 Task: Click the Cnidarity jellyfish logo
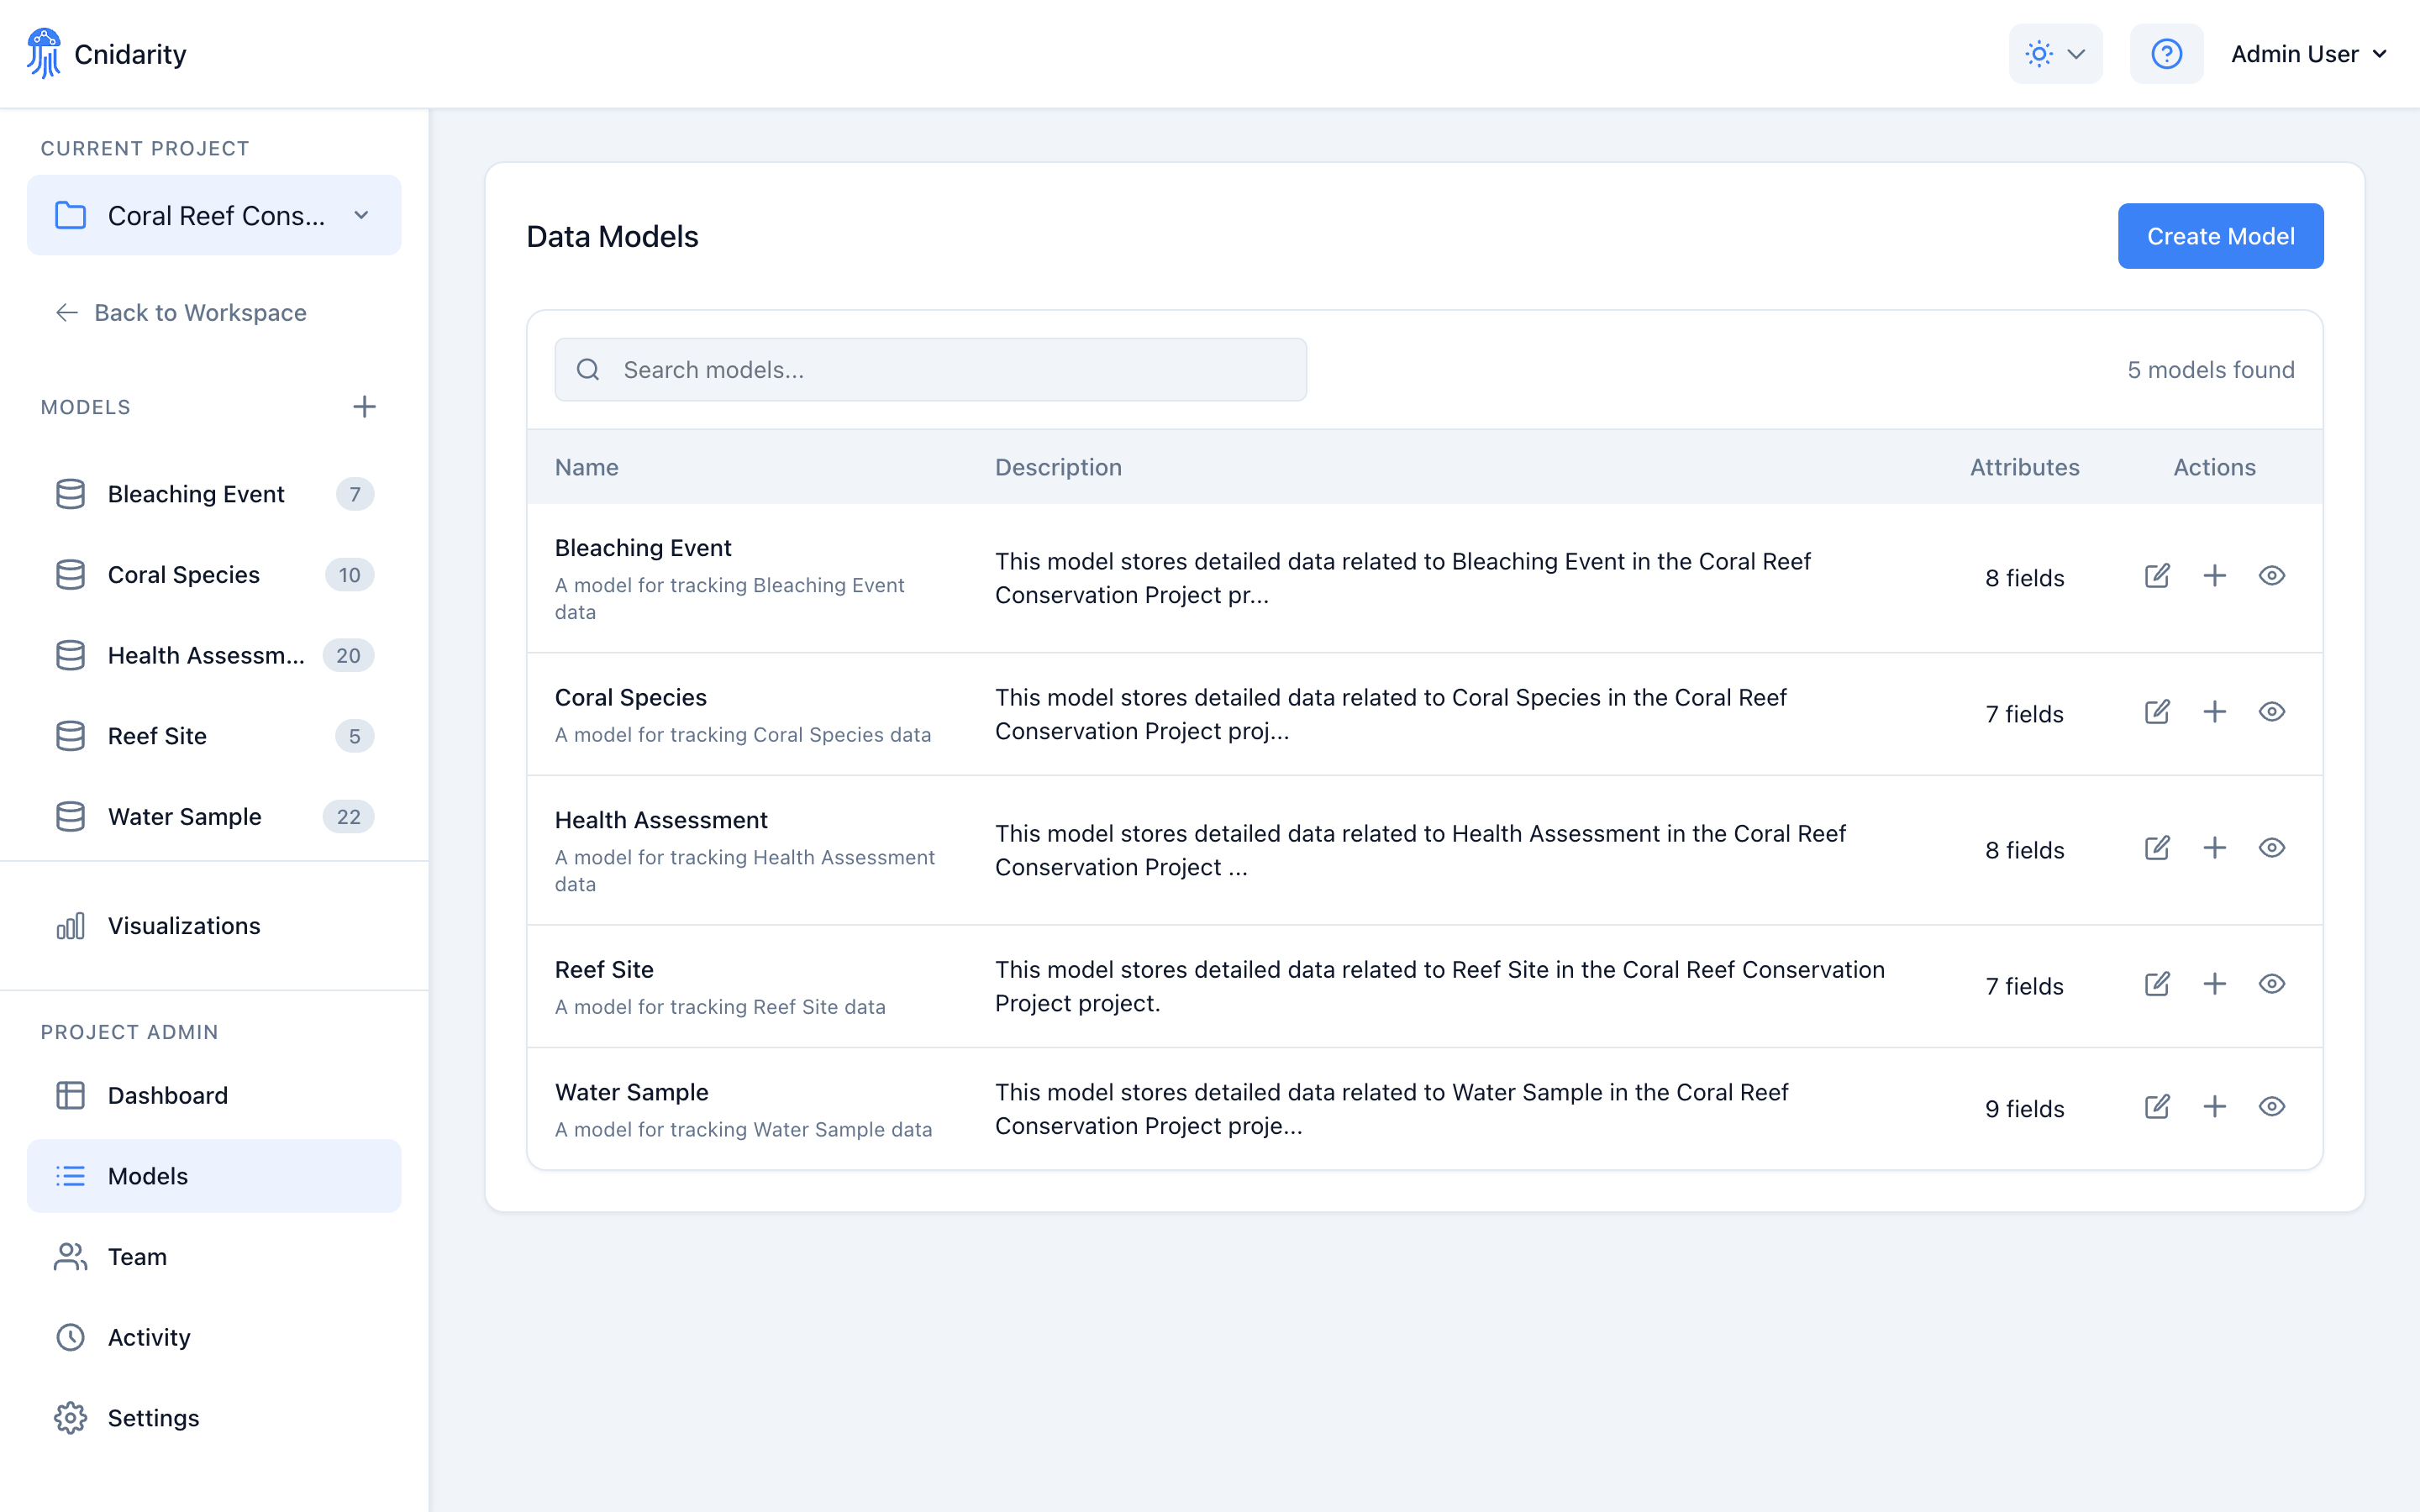(44, 52)
